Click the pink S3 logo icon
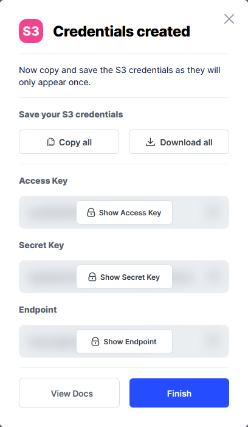 31,31
